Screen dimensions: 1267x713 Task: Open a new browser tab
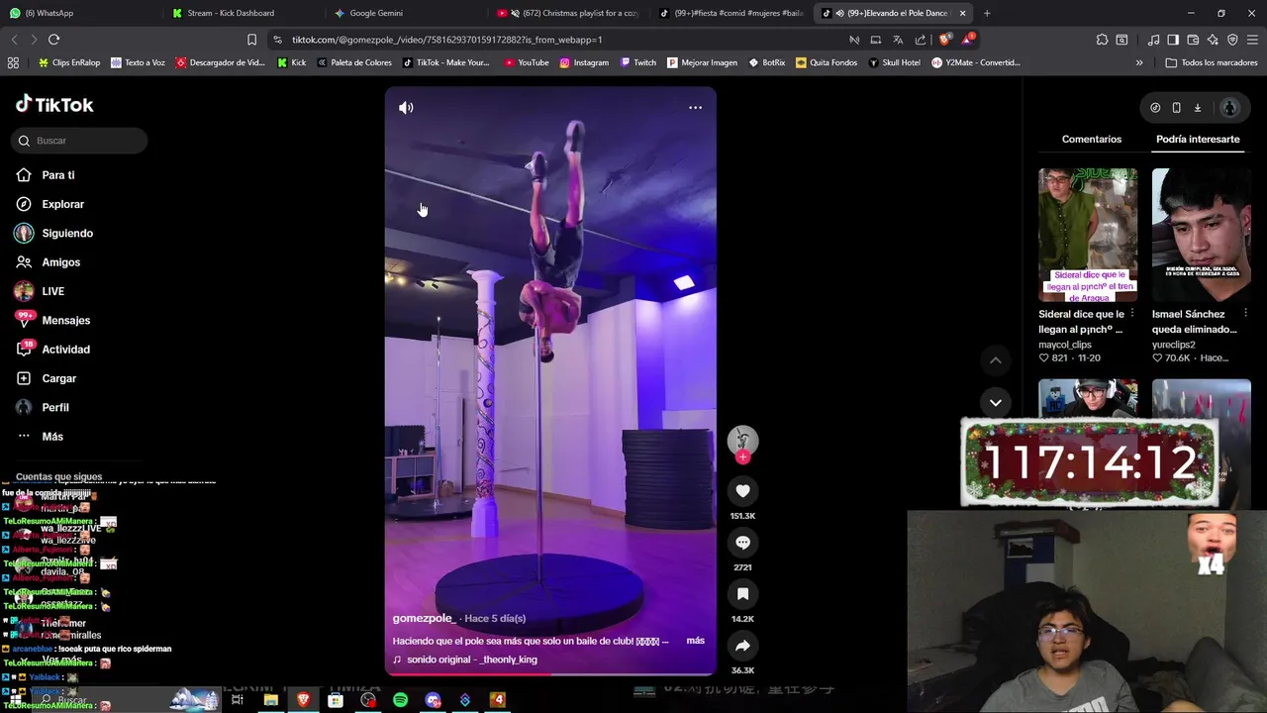987,13
